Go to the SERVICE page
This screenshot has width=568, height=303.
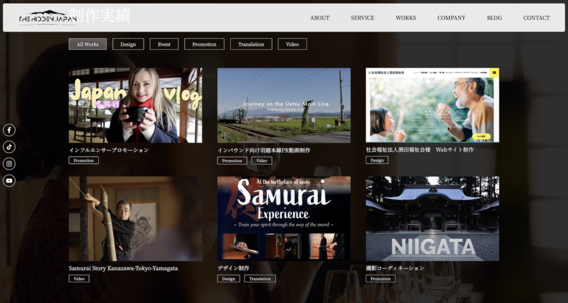click(x=362, y=18)
